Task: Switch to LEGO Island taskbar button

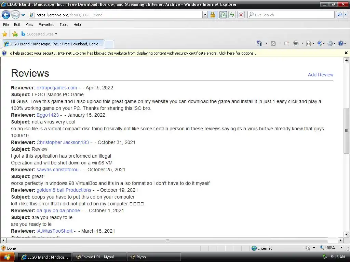Action: 45,257
